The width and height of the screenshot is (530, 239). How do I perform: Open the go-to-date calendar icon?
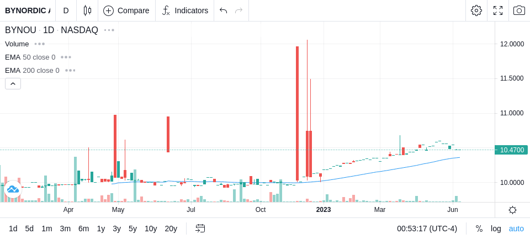click(200, 229)
